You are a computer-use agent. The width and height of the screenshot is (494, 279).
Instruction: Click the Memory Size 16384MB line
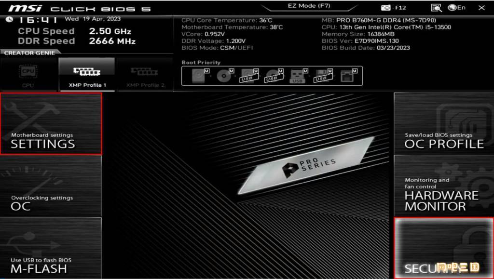pyautogui.click(x=358, y=34)
